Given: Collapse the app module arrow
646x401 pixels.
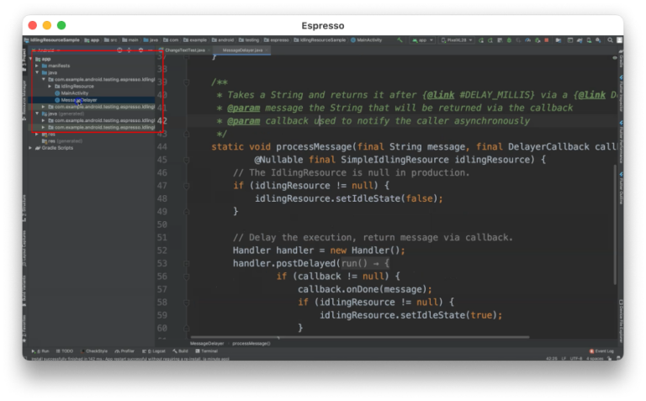Looking at the screenshot, I should coord(30,59).
